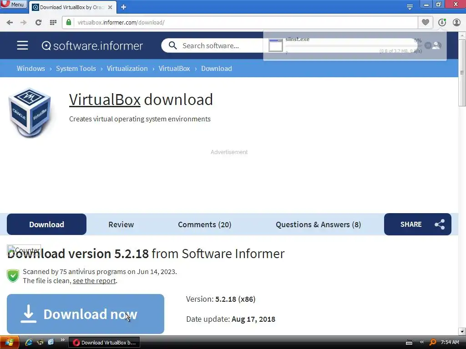Click the page scrollbar up arrow
The width and height of the screenshot is (466, 349).
[462, 35]
